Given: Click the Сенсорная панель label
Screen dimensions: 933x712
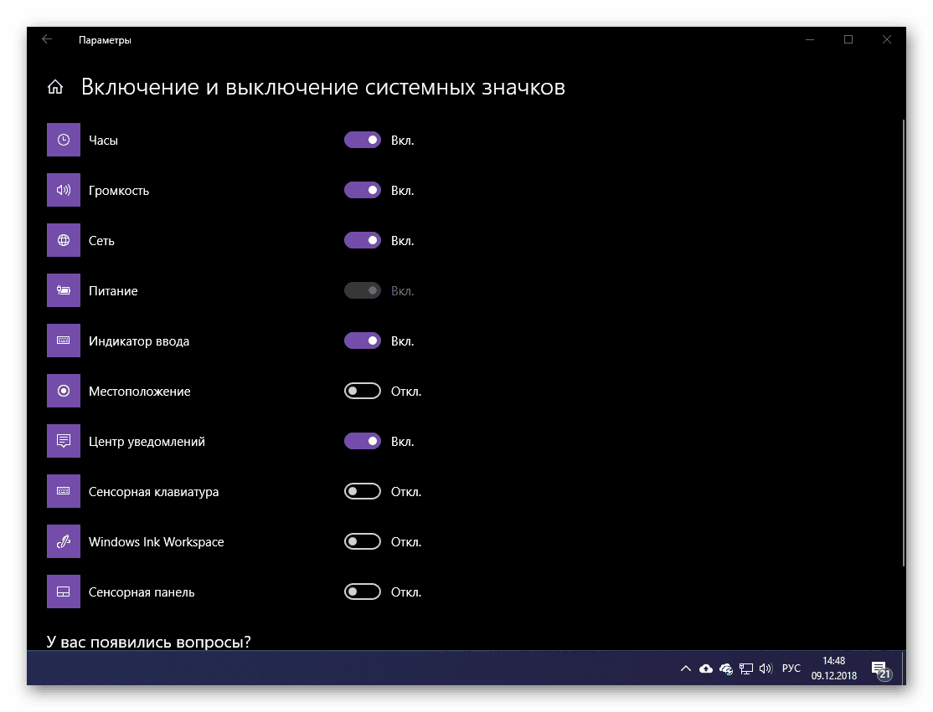Looking at the screenshot, I should (142, 592).
